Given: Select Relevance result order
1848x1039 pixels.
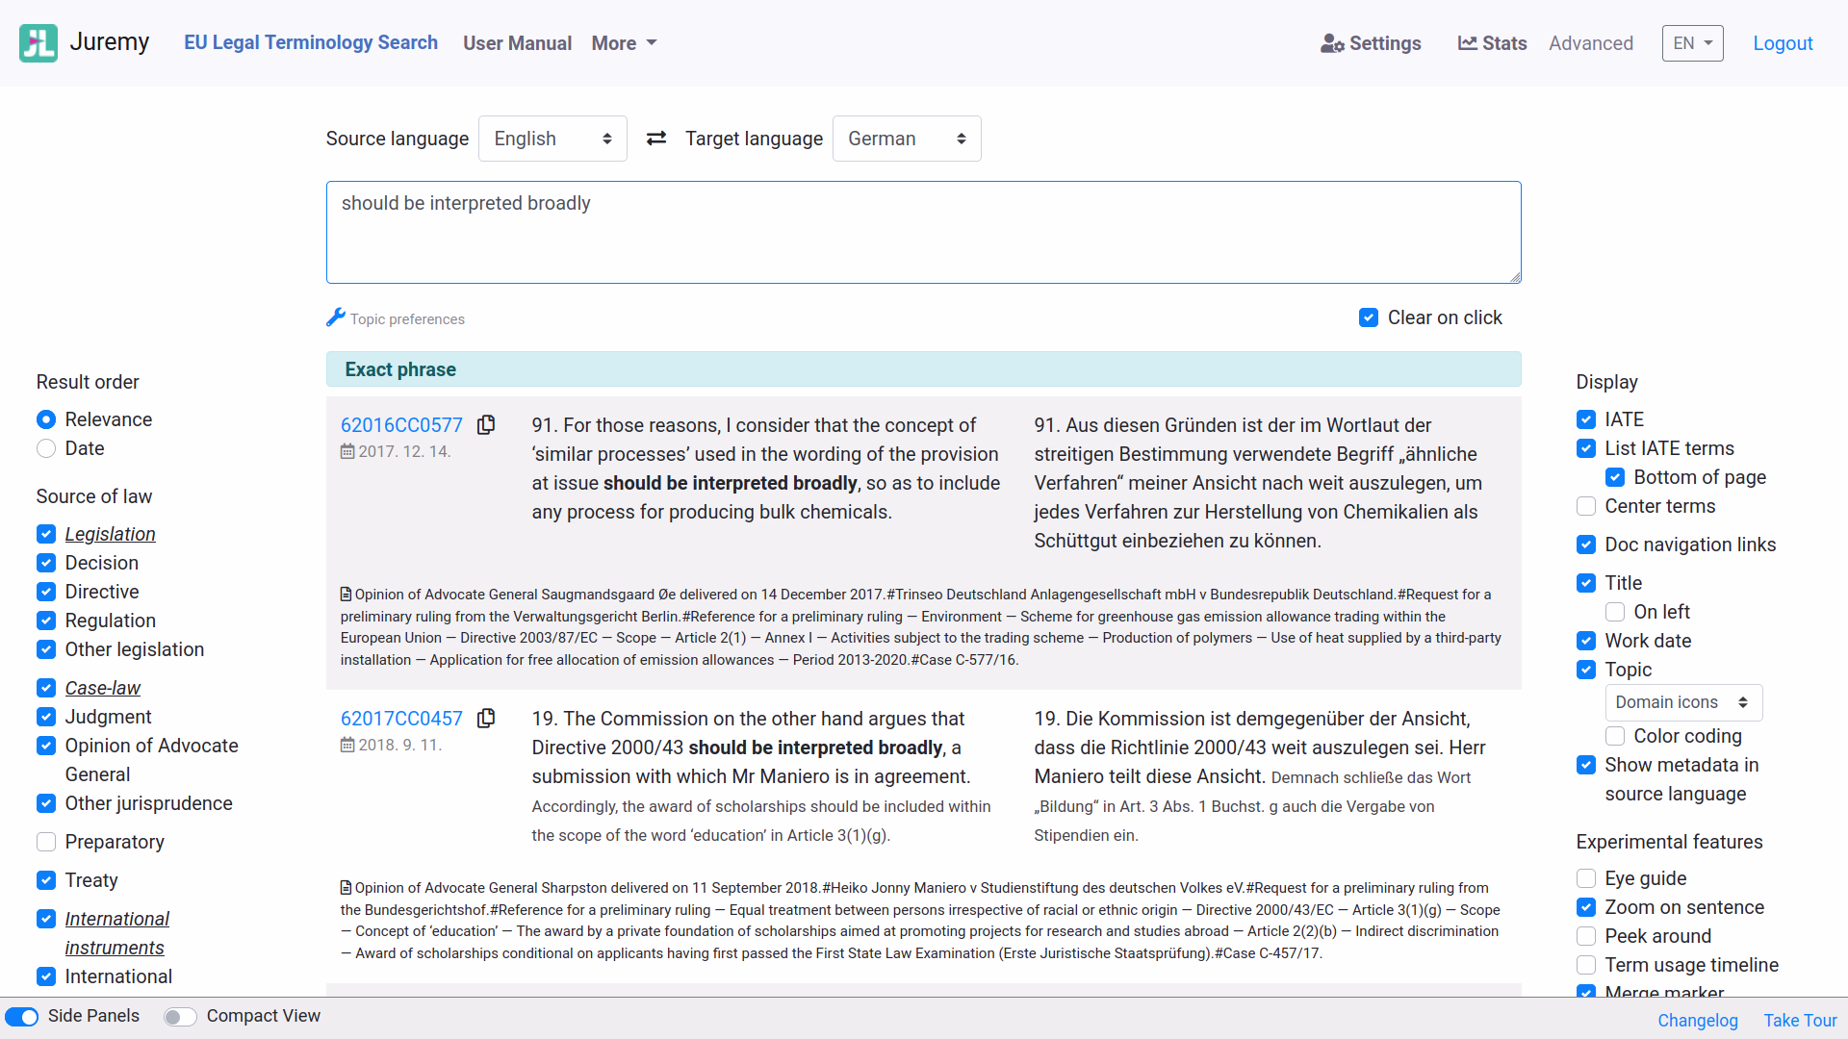Looking at the screenshot, I should pos(46,419).
